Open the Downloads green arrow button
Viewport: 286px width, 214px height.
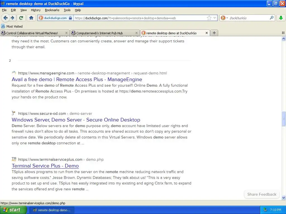coord(281,18)
